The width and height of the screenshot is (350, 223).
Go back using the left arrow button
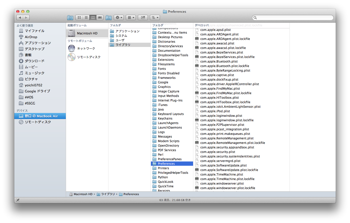tap(20, 18)
